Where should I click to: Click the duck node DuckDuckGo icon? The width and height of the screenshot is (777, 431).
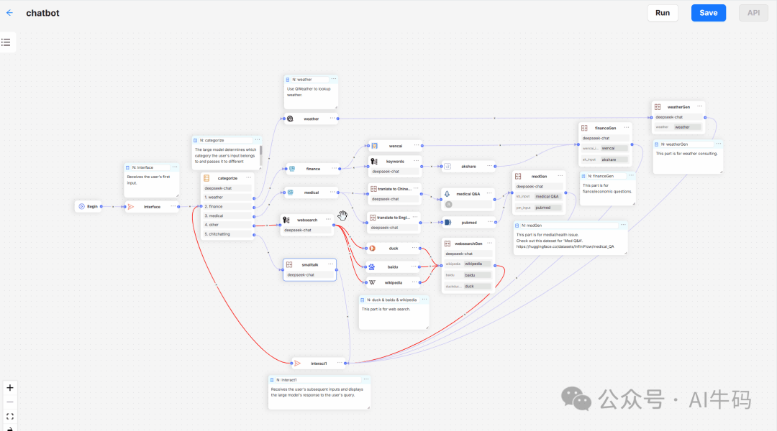pos(372,249)
